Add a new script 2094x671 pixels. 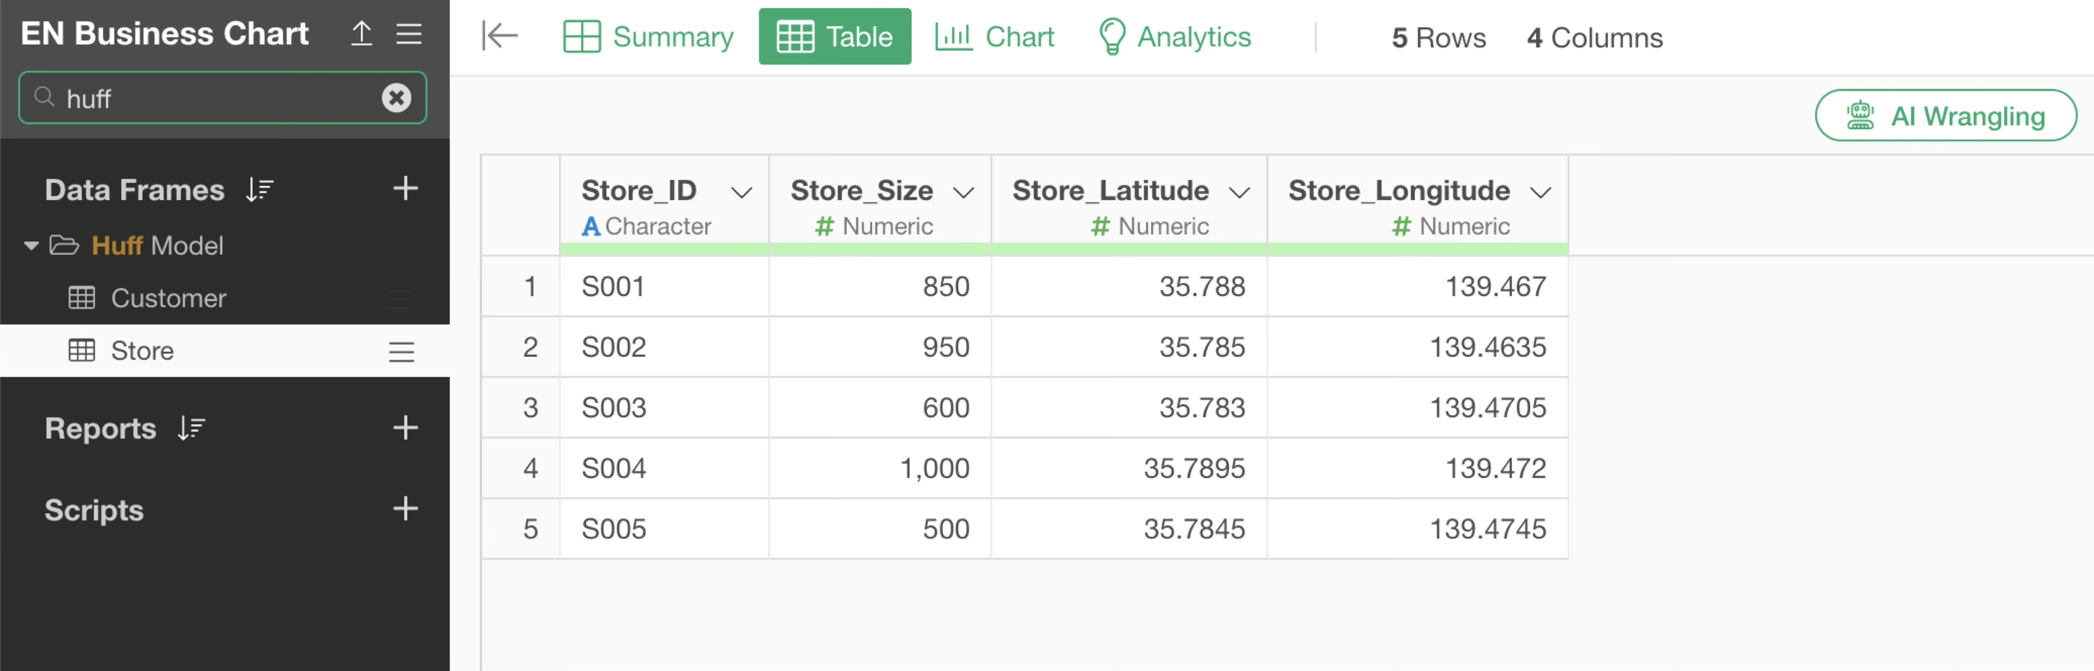[x=405, y=509]
